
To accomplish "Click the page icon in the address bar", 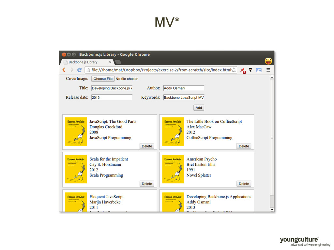I will pyautogui.click(x=88, y=70).
